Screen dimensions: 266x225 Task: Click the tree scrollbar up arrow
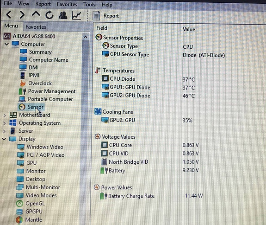pyautogui.click(x=86, y=37)
